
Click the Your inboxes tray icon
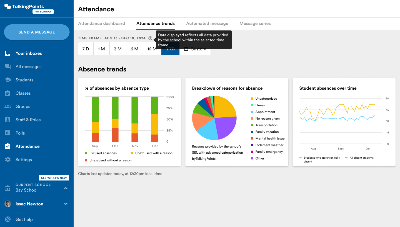pyautogui.click(x=8, y=53)
